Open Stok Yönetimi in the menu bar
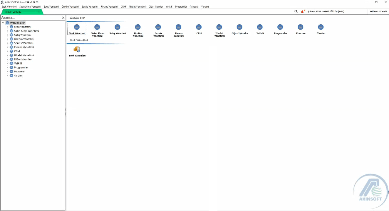The width and height of the screenshot is (389, 211). (9, 6)
